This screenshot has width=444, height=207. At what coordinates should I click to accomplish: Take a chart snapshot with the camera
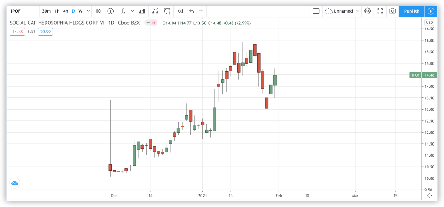[x=392, y=11]
